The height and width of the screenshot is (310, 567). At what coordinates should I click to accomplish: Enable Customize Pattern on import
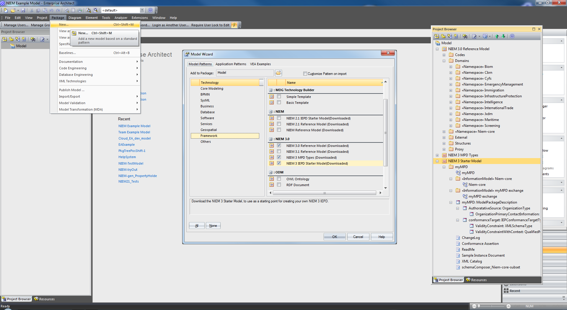tap(305, 74)
